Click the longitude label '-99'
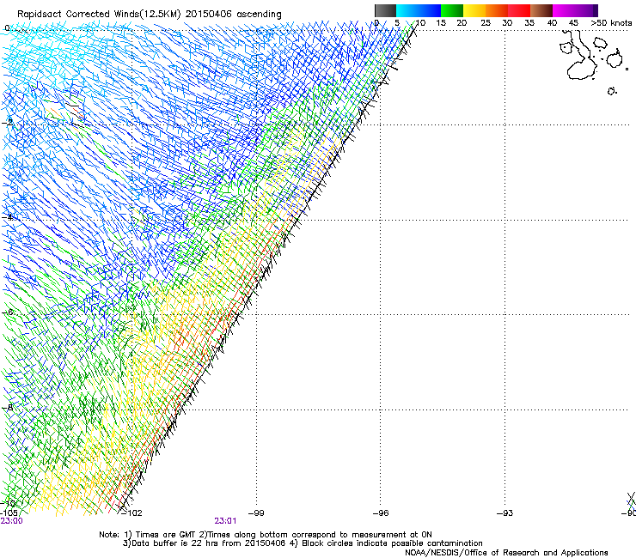The width and height of the screenshot is (636, 558). coord(256,513)
